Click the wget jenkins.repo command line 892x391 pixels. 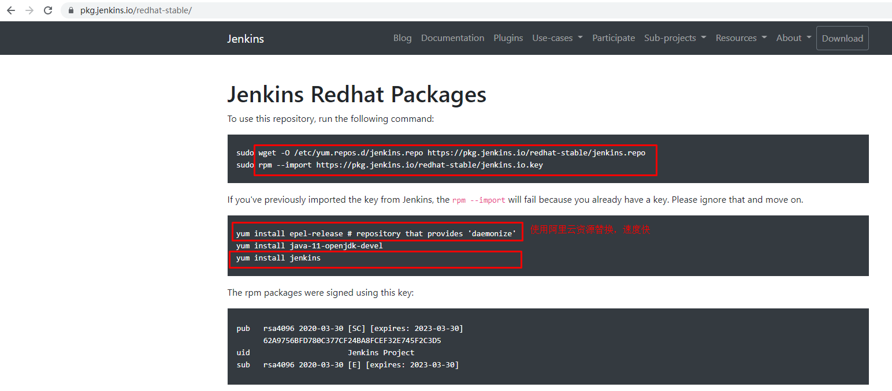click(451, 153)
